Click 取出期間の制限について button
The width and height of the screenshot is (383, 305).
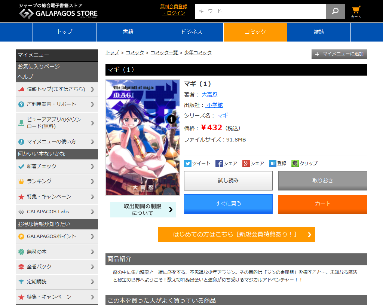143,210
